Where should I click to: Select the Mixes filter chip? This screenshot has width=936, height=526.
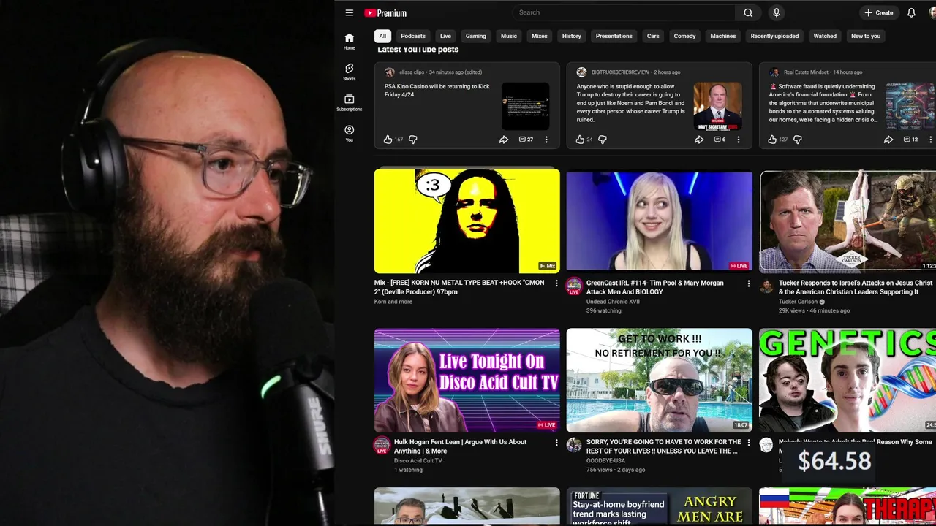pos(540,36)
